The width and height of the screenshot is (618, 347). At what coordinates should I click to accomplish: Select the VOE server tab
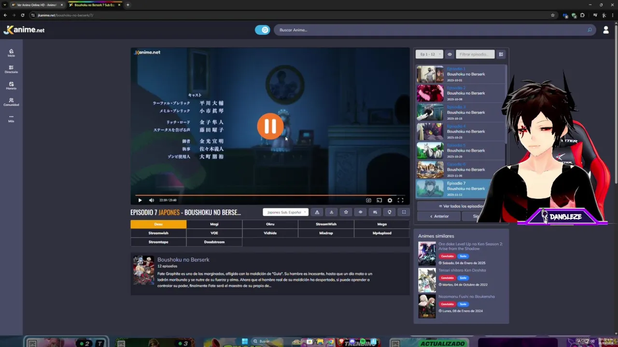coord(214,233)
